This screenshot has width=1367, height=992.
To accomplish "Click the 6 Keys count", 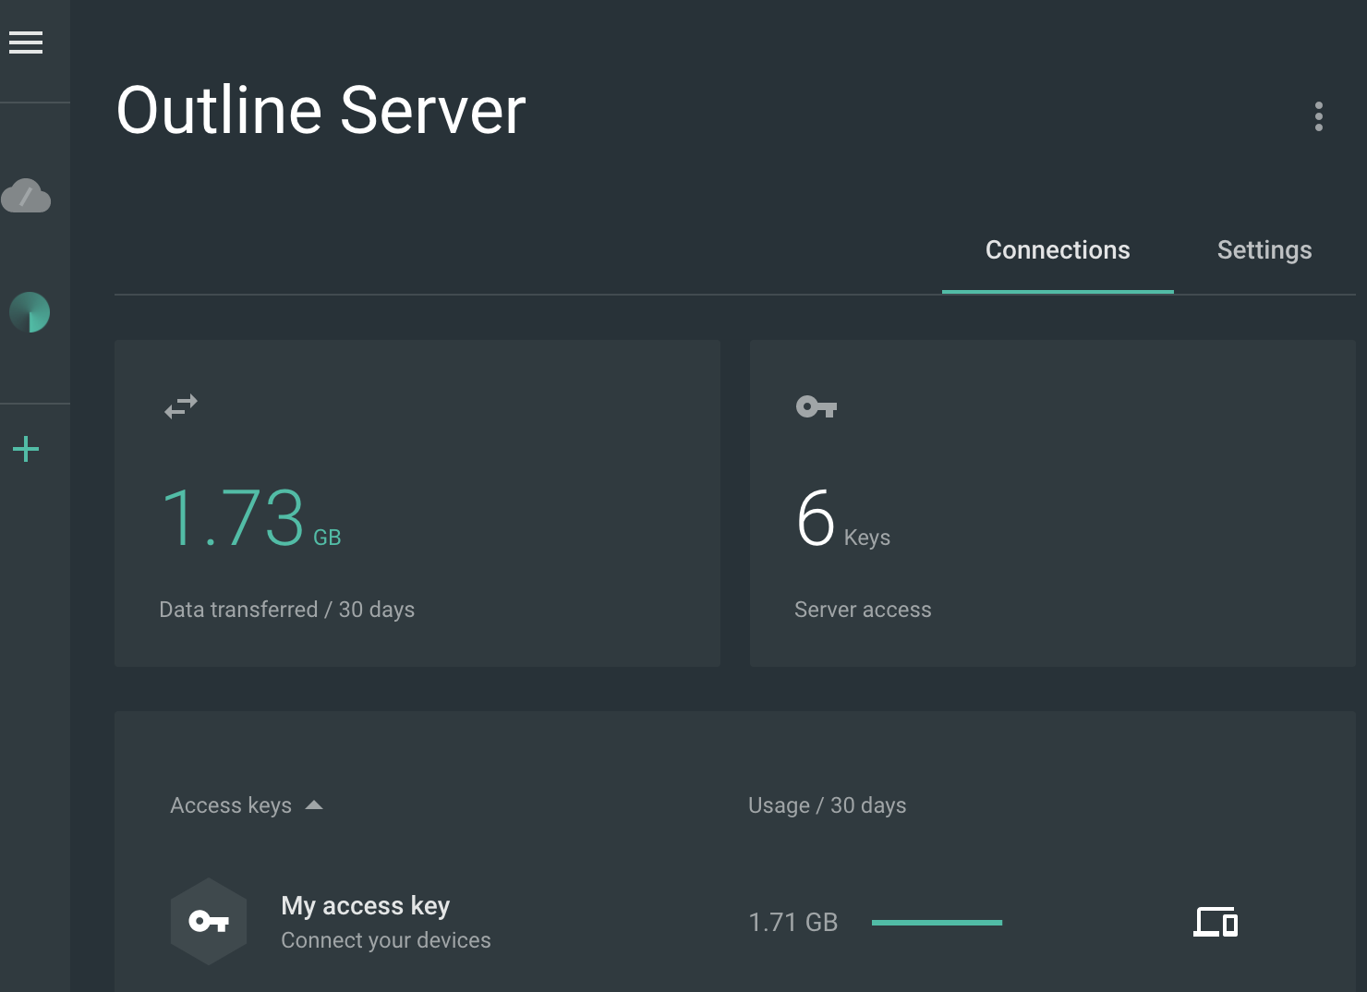I will pos(842,517).
